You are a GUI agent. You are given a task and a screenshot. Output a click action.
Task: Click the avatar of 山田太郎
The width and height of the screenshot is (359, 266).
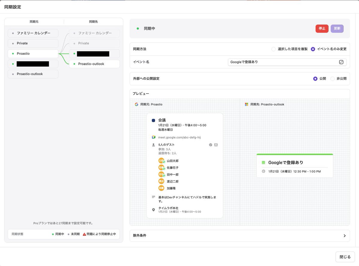click(162, 161)
